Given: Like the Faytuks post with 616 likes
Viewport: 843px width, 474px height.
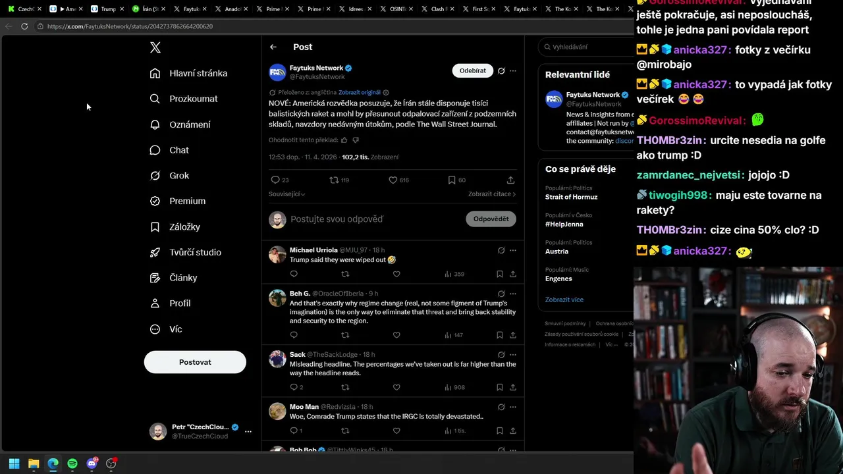Looking at the screenshot, I should 393,180.
